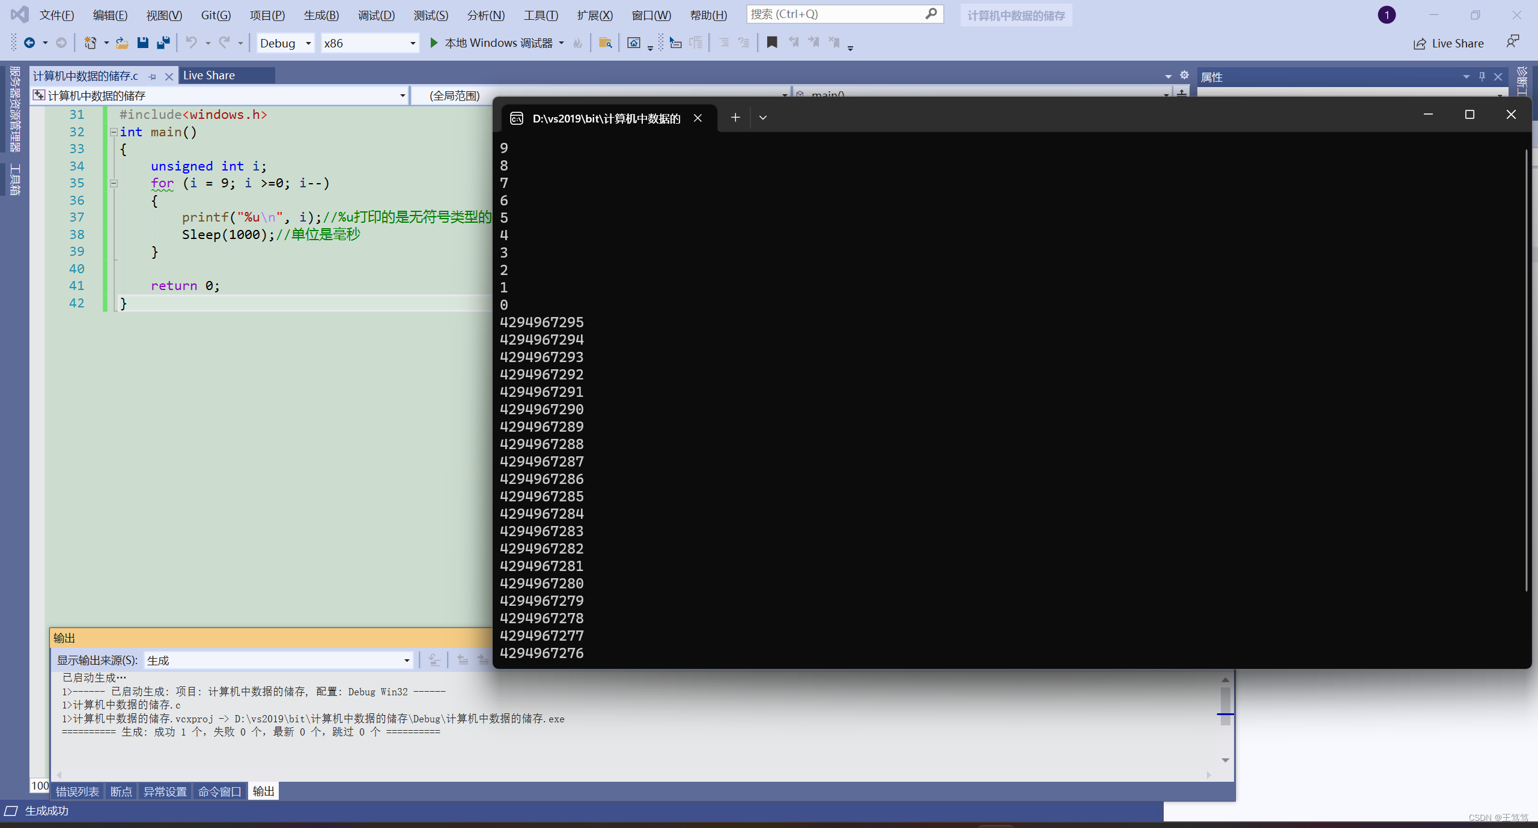Click the Save floppy disk icon

pyautogui.click(x=143, y=43)
